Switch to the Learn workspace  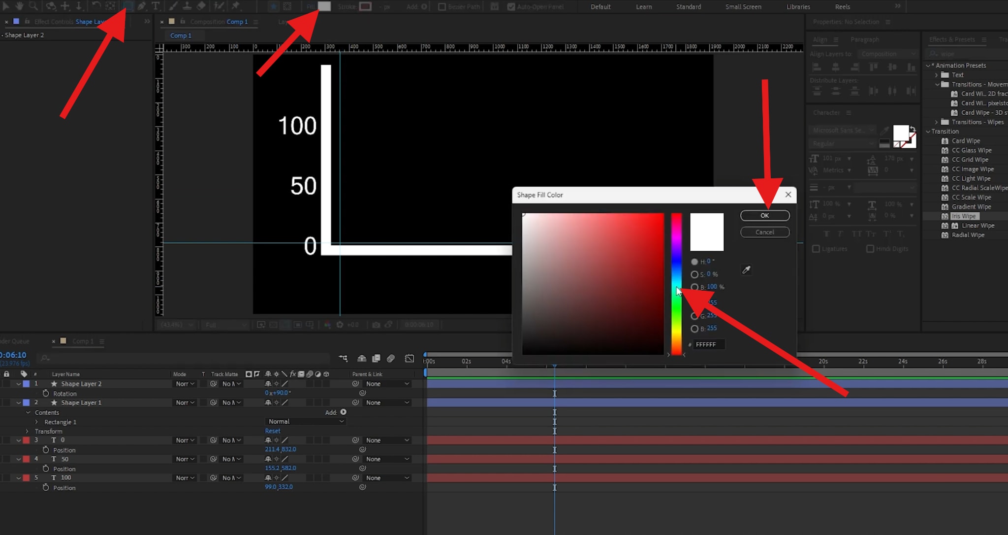click(643, 6)
